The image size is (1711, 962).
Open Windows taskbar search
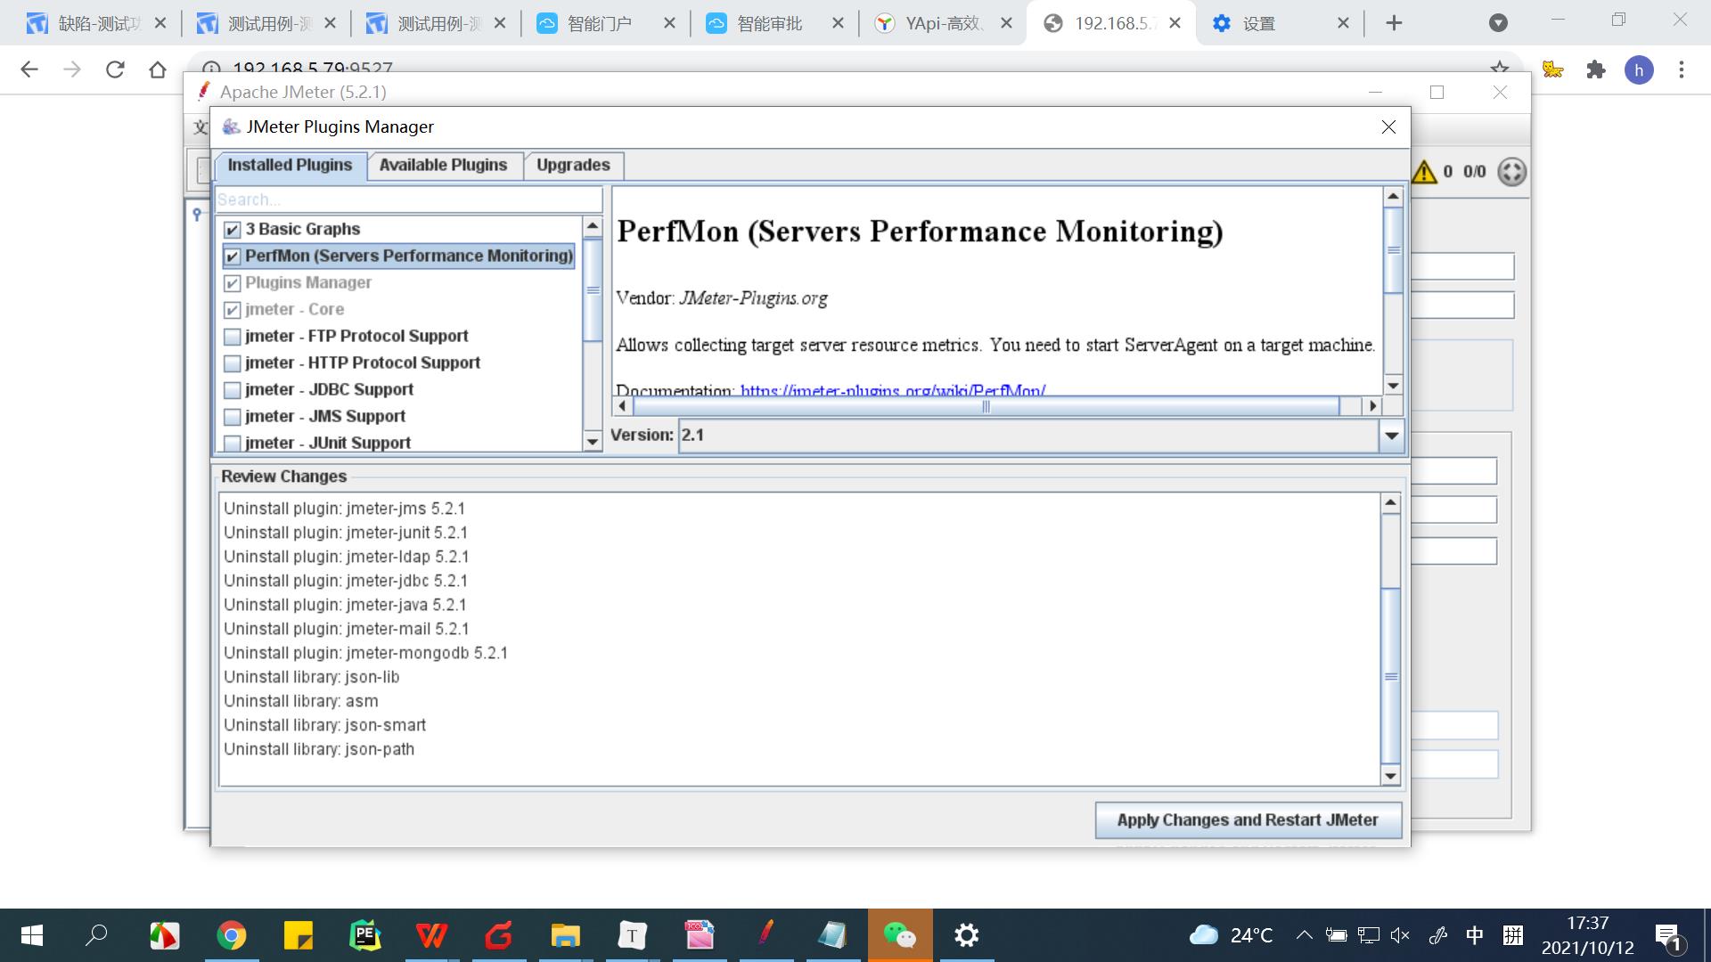(x=96, y=935)
